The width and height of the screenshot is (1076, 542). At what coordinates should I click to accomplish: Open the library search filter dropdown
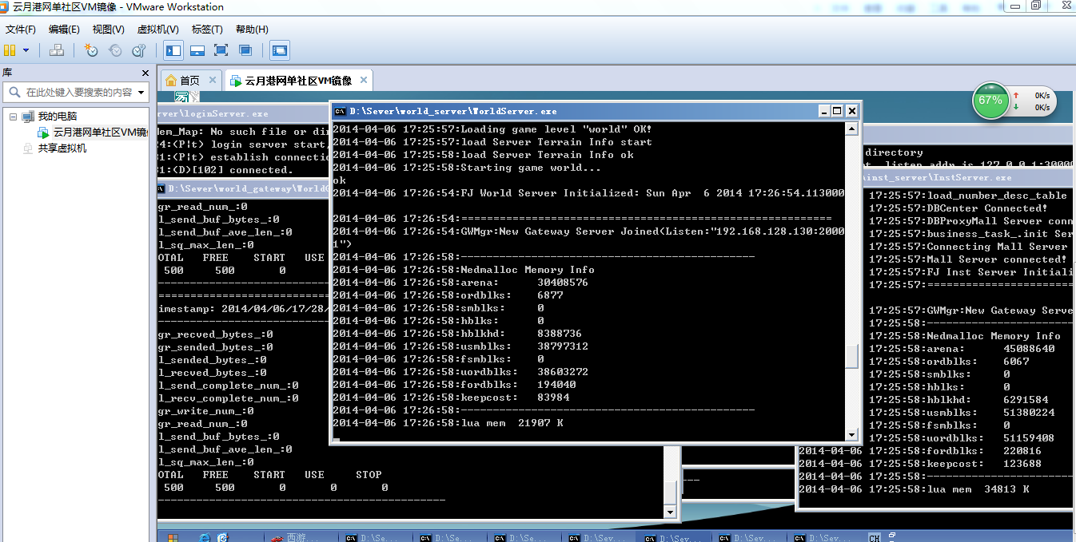coord(141,93)
